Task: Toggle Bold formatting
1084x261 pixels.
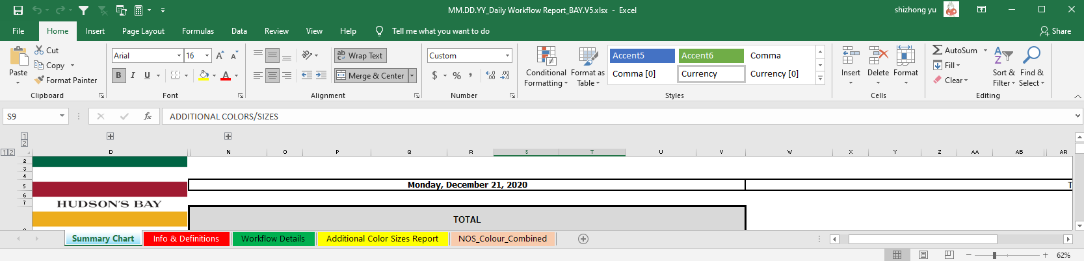Action: [x=118, y=75]
